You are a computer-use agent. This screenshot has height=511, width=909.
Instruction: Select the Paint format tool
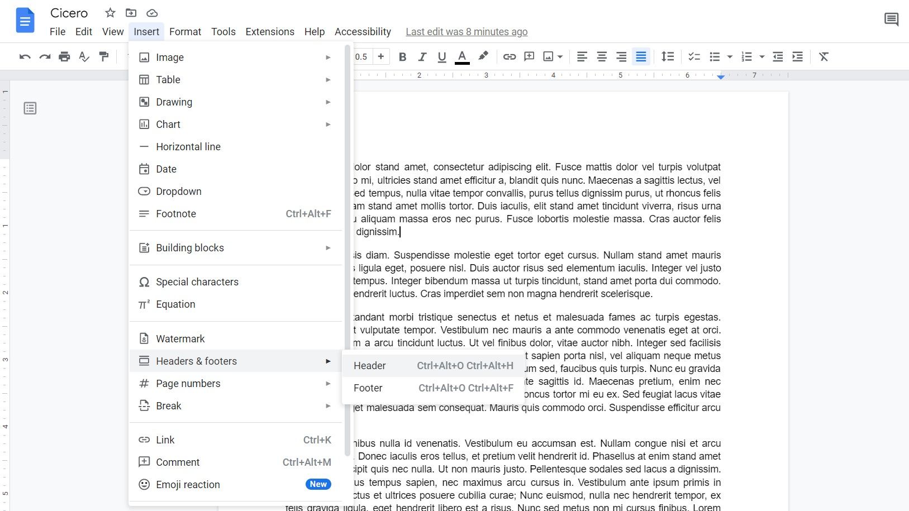tap(104, 56)
